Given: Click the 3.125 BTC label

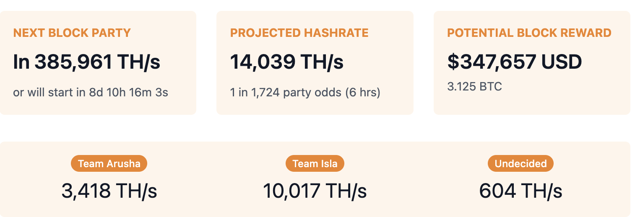Looking at the screenshot, I should [474, 87].
